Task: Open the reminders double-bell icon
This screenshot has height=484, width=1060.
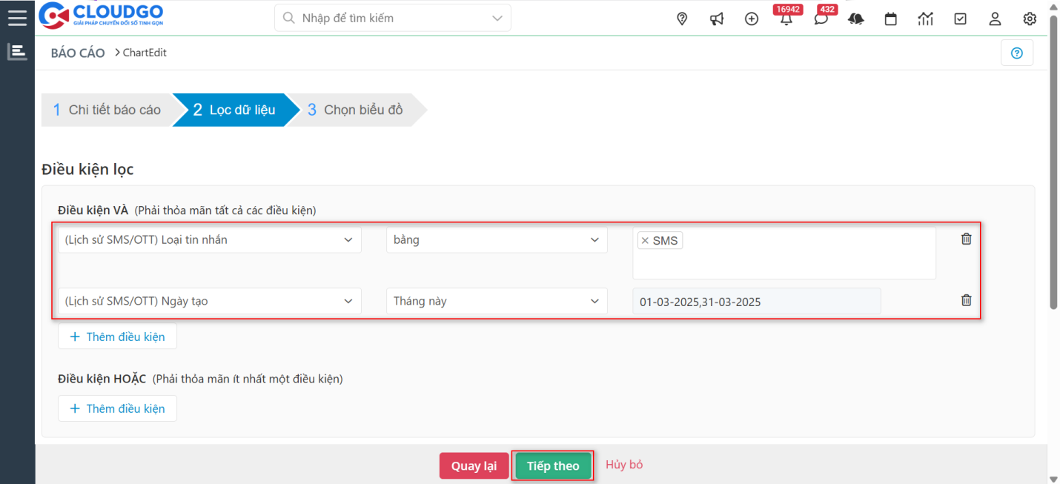Action: tap(855, 19)
